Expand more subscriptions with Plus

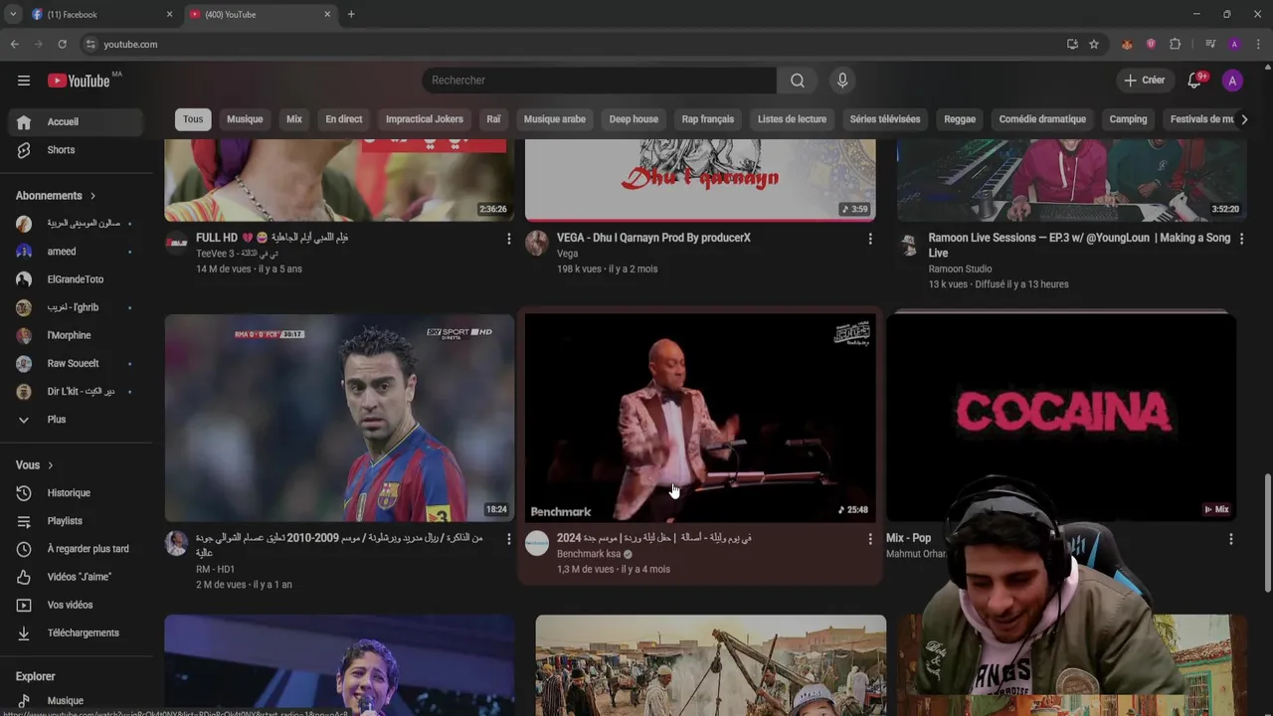tap(76, 420)
